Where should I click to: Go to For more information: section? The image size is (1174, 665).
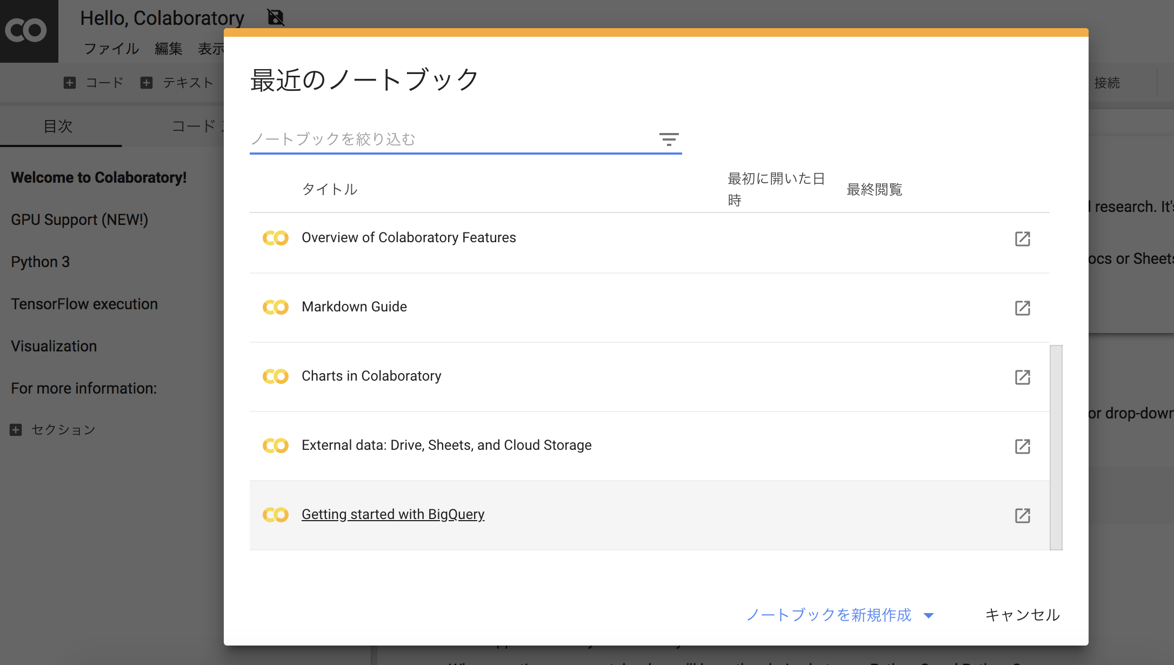coord(84,388)
